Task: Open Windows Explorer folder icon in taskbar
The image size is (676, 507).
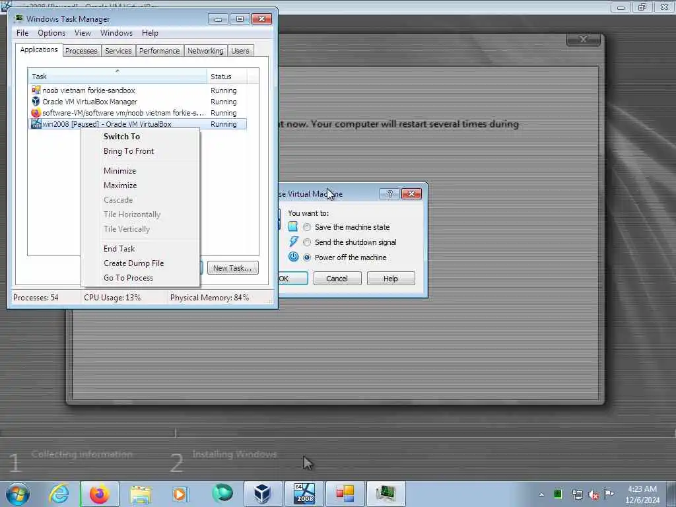Action: point(141,494)
